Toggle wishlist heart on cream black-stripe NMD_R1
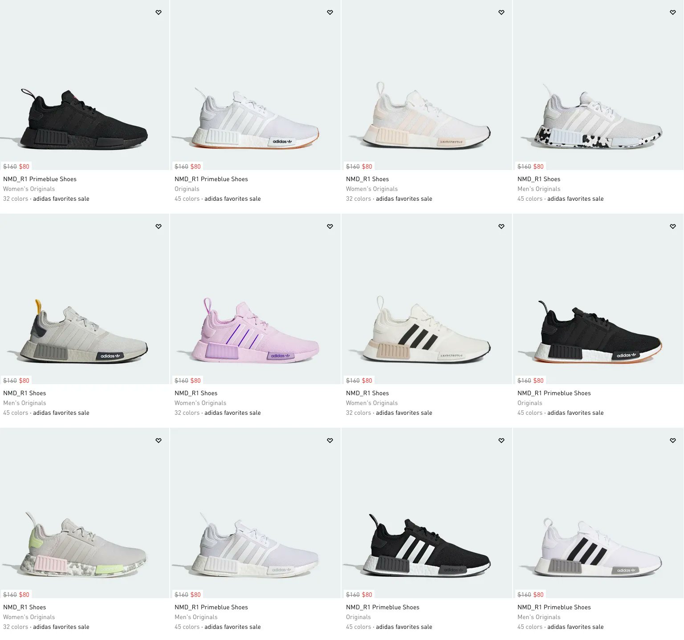The image size is (684, 640). (x=501, y=227)
